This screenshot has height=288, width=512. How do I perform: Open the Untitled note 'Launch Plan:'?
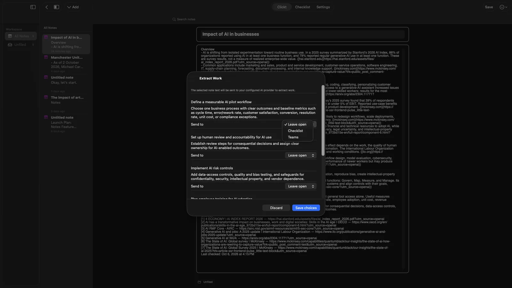pos(66,124)
